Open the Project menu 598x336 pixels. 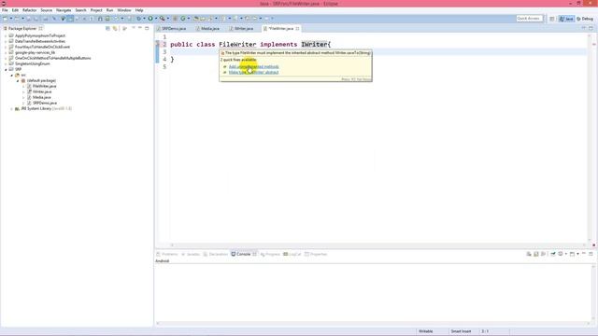coord(96,10)
